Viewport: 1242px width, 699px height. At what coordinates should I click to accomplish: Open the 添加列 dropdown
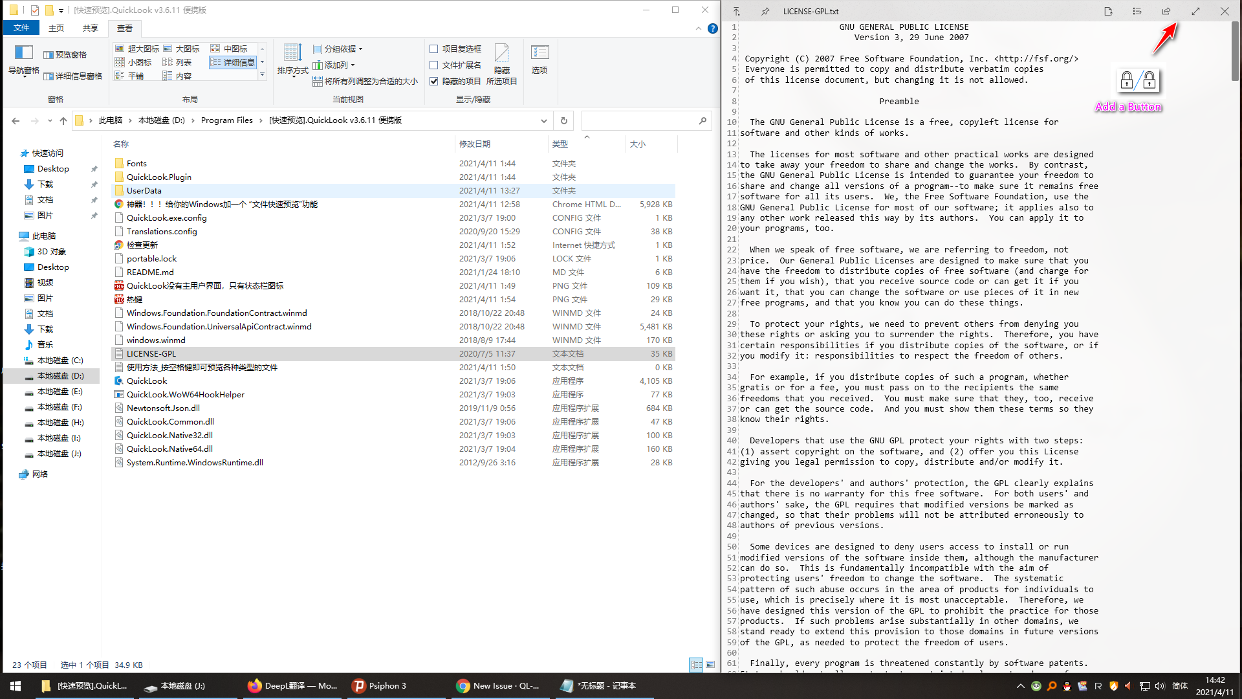click(335, 65)
